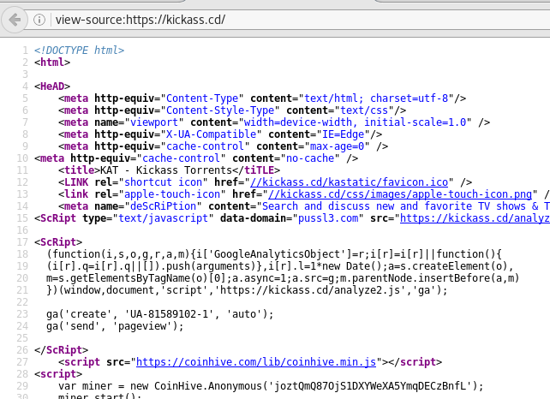Click the html tag on line 2
This screenshot has height=399, width=550.
point(52,63)
